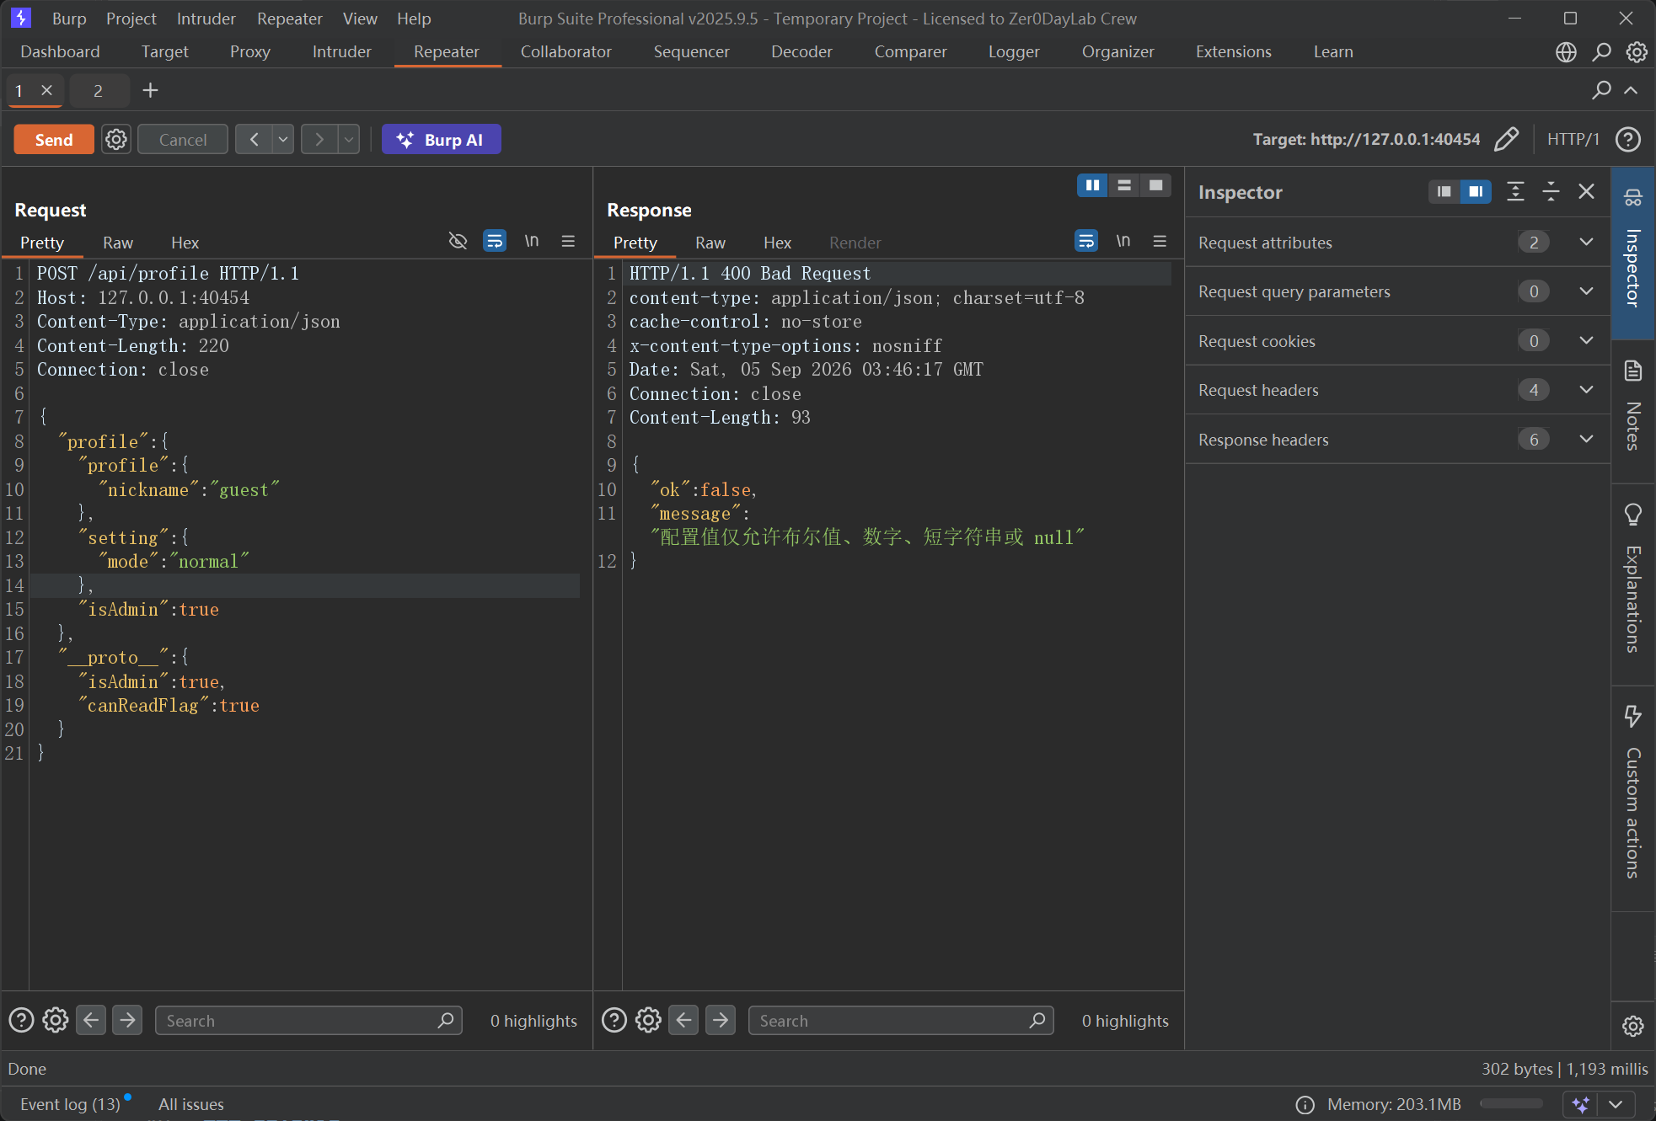
Task: Open Repeater help question mark icon
Action: point(1628,139)
